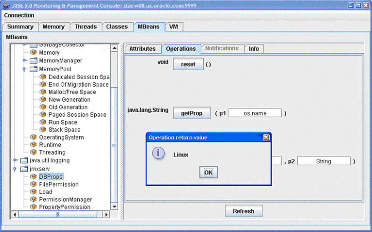Click the DBProps MBean icon
Image resolution: width=372 pixels, height=232 pixels.
(33, 177)
